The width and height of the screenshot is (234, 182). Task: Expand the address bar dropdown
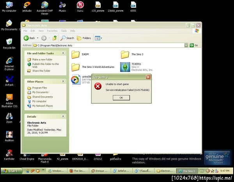(x=186, y=45)
